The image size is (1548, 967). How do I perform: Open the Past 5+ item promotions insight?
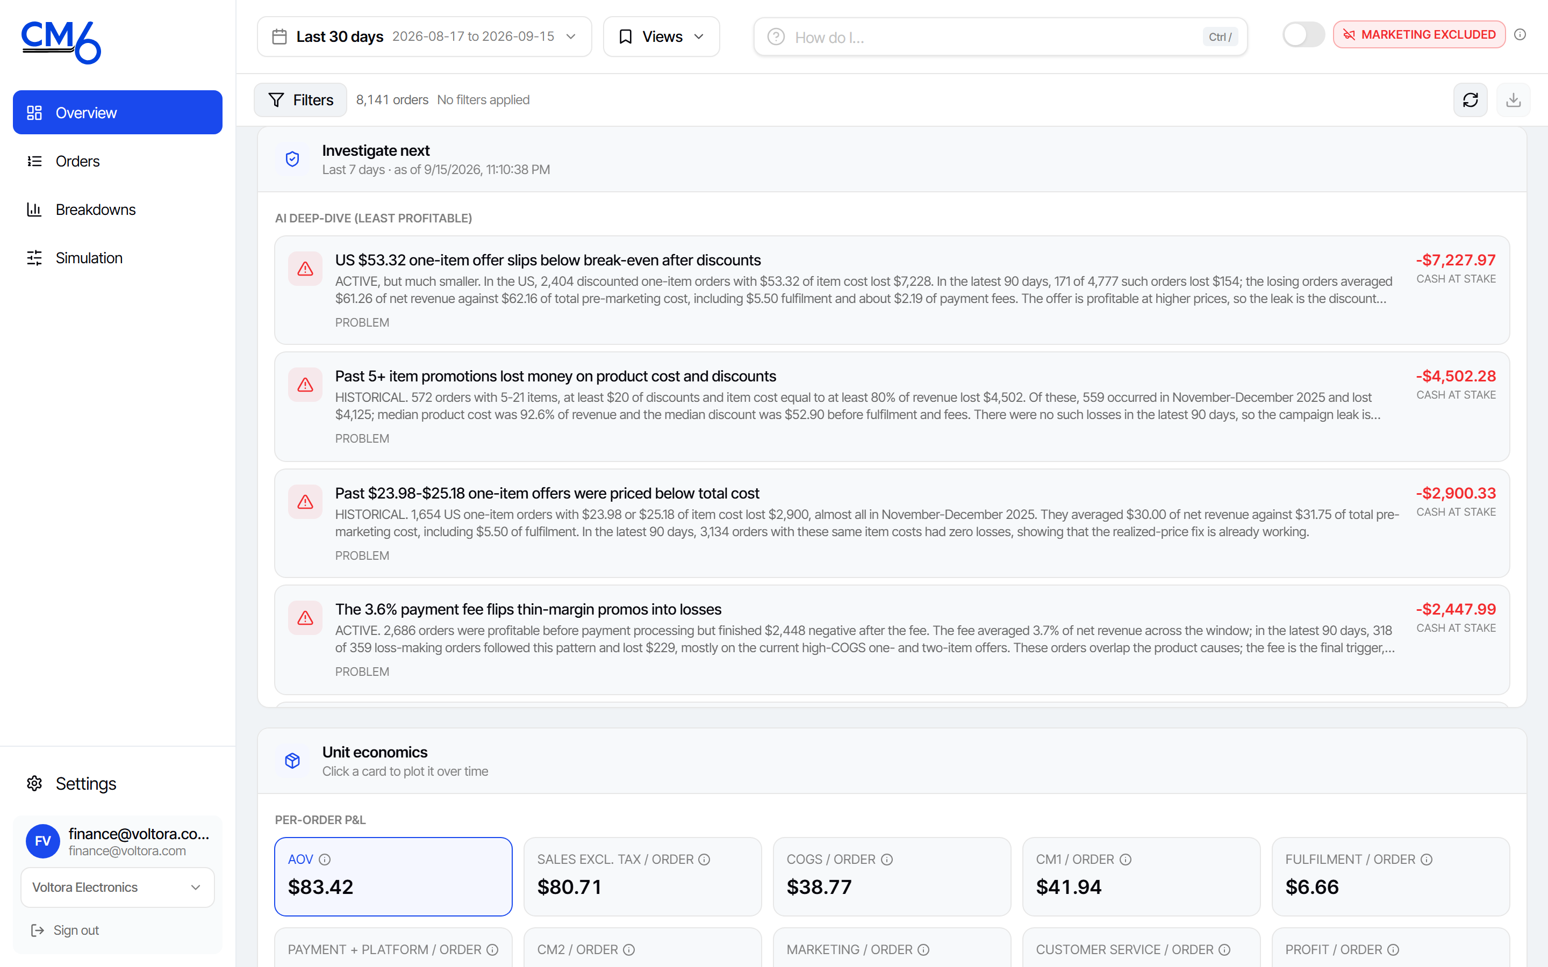point(892,407)
